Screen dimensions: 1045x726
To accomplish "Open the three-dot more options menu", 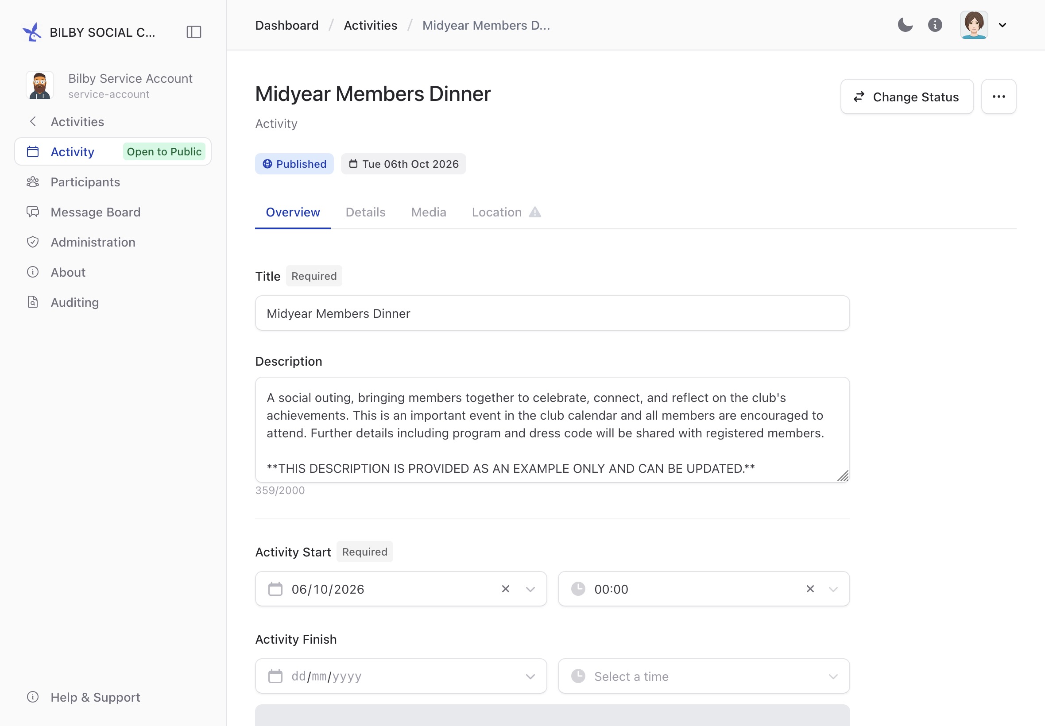I will (x=999, y=97).
